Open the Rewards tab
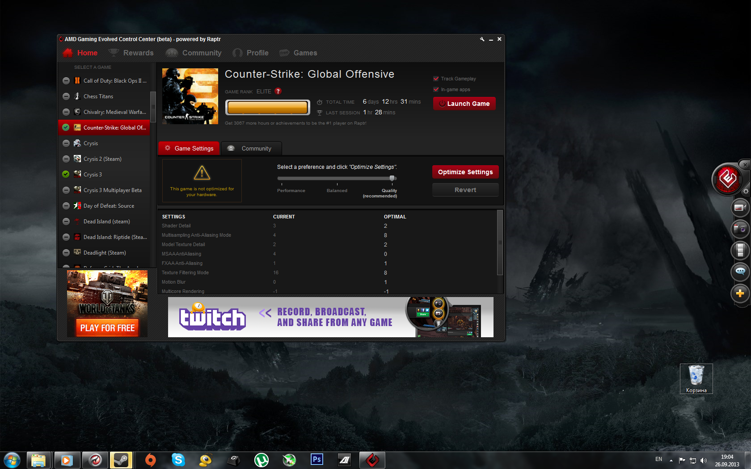Image resolution: width=751 pixels, height=469 pixels. [131, 53]
